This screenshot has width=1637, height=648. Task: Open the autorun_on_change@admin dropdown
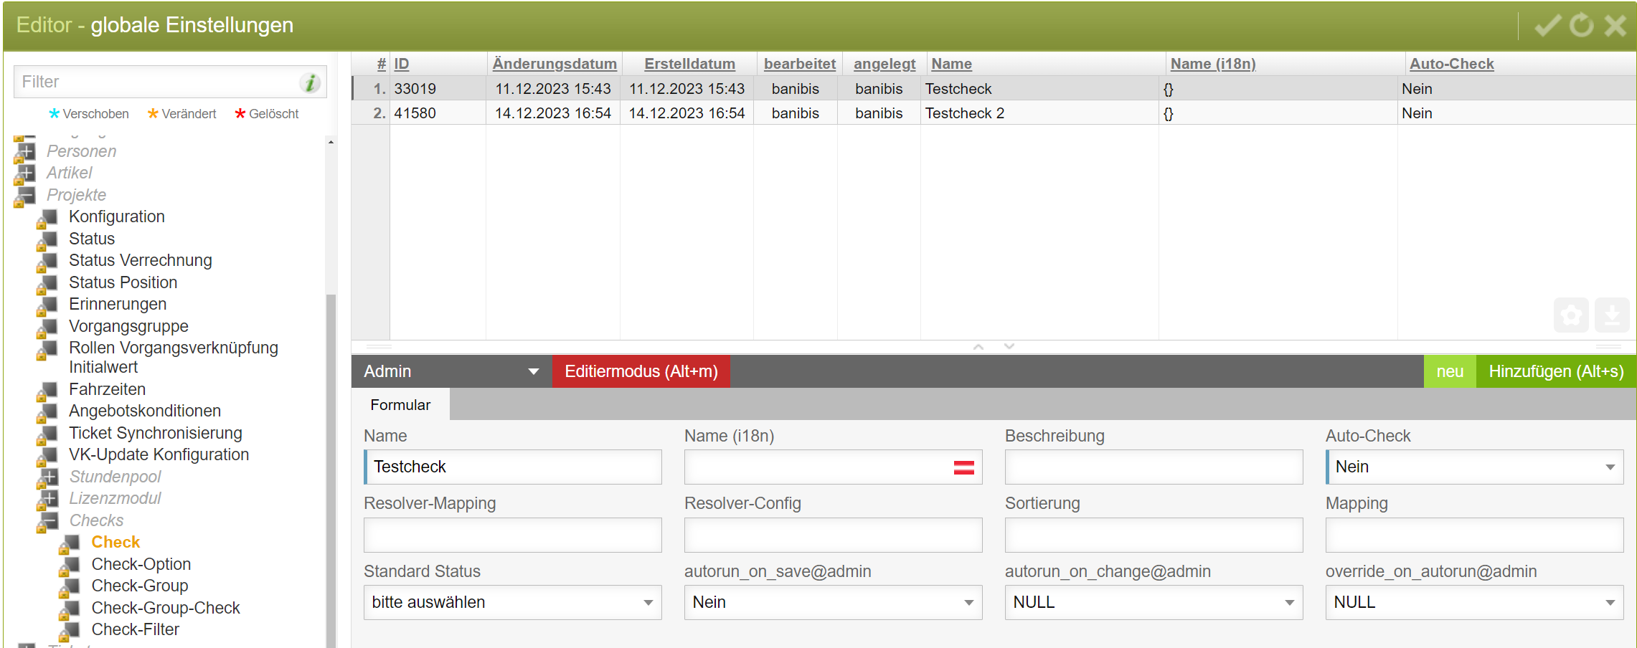tap(1154, 603)
